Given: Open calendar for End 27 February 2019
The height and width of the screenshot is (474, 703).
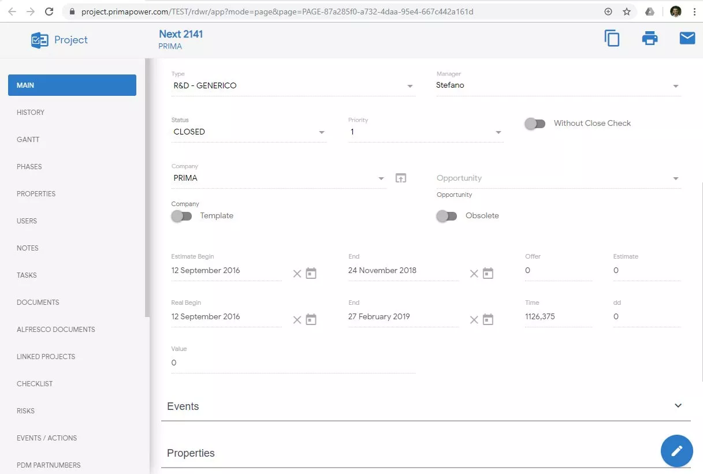Looking at the screenshot, I should (488, 319).
